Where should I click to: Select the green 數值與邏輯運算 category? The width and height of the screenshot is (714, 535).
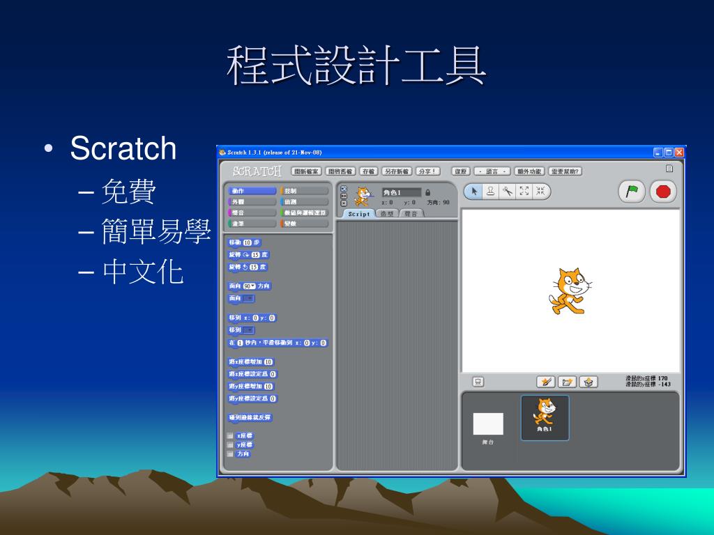pos(304,213)
